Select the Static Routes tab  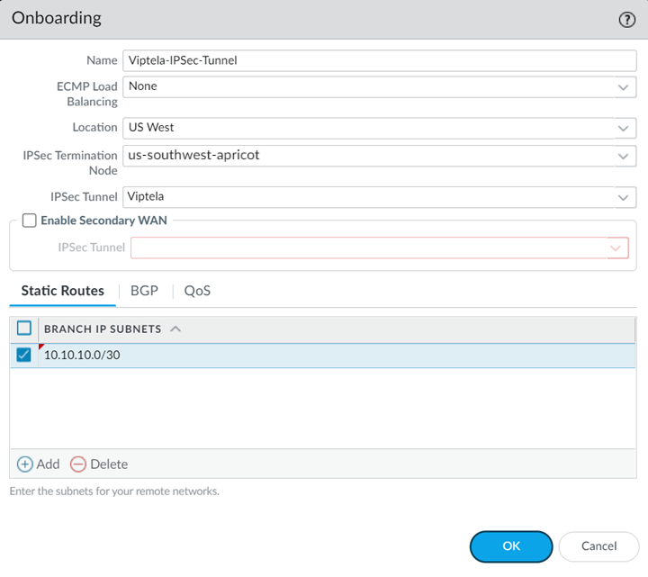tap(63, 291)
